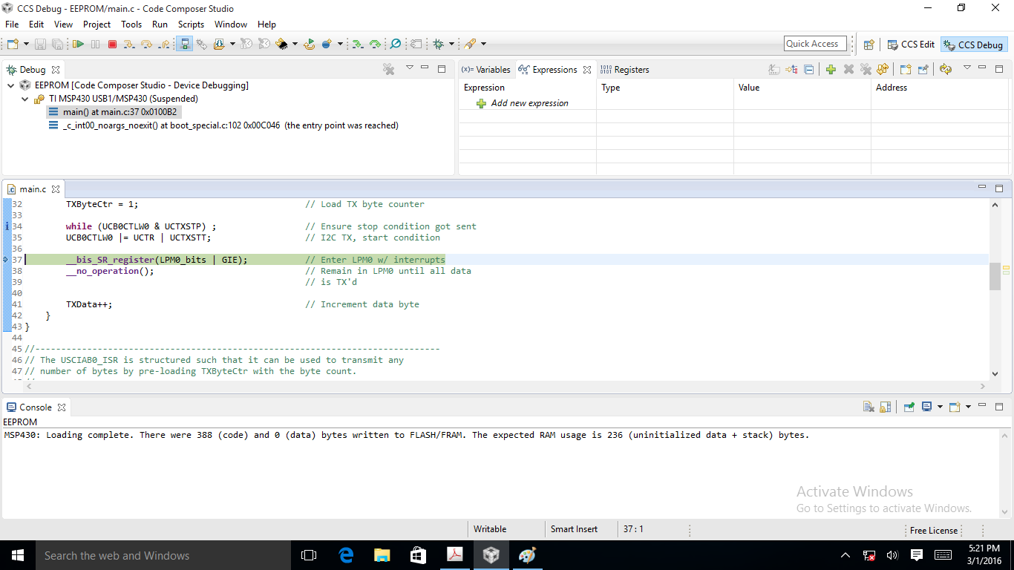Screen dimensions: 1014x570
Task: Click the Refresh icon in Expressions view
Action: pyautogui.click(x=945, y=70)
